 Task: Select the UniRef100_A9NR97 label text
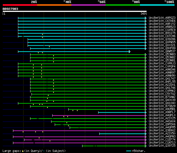pyautogui.click(x=162, y=73)
